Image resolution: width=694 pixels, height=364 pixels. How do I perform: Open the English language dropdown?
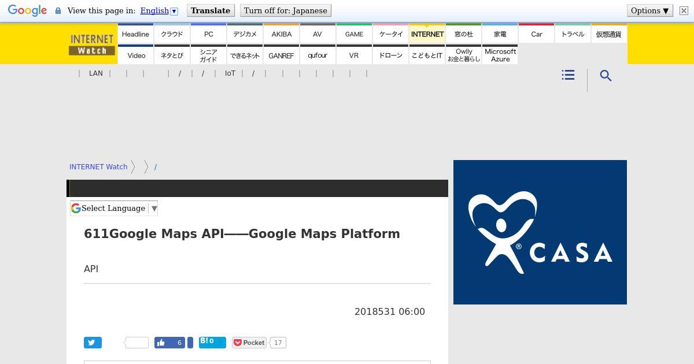pos(159,10)
